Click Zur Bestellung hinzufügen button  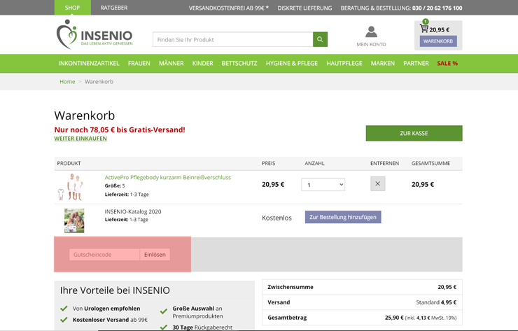(343, 217)
